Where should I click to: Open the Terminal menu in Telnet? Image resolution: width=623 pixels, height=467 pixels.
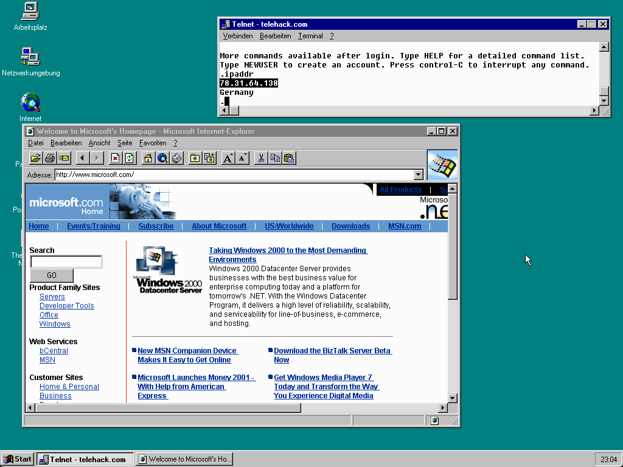310,36
